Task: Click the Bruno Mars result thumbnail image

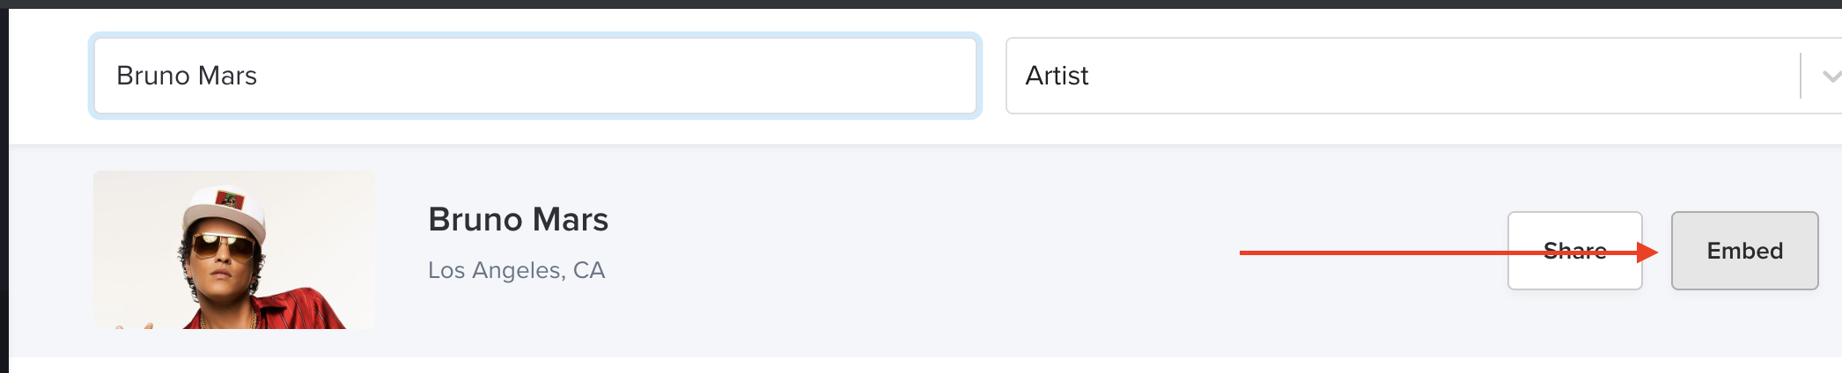Action: pos(234,250)
